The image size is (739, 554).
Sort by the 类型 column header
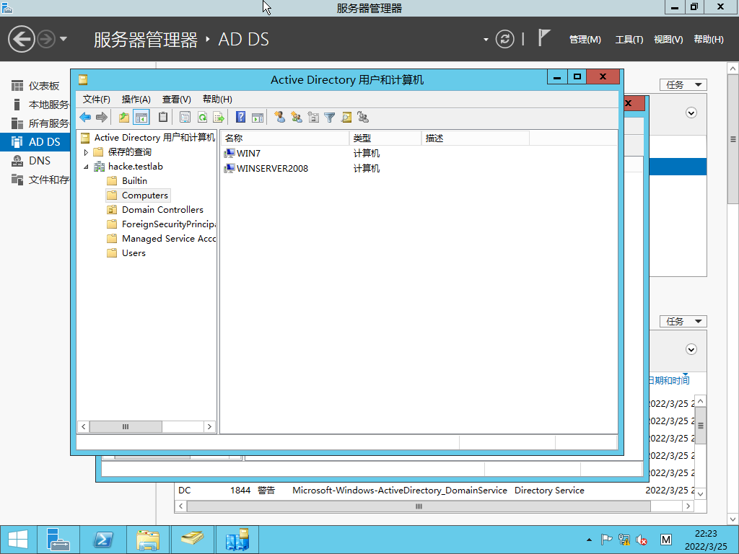(385, 138)
